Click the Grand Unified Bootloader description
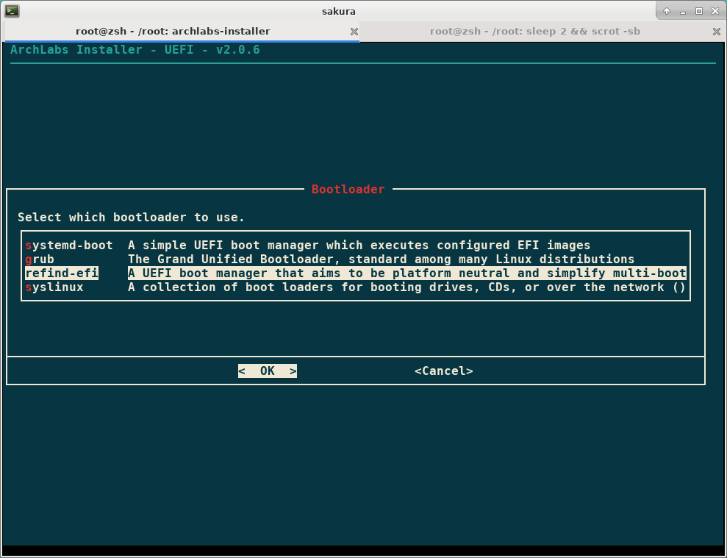 381,259
